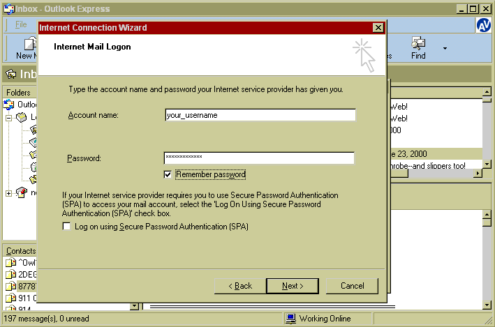Click message list scroll down arrow
The height and width of the screenshot is (327, 495).
(x=487, y=164)
